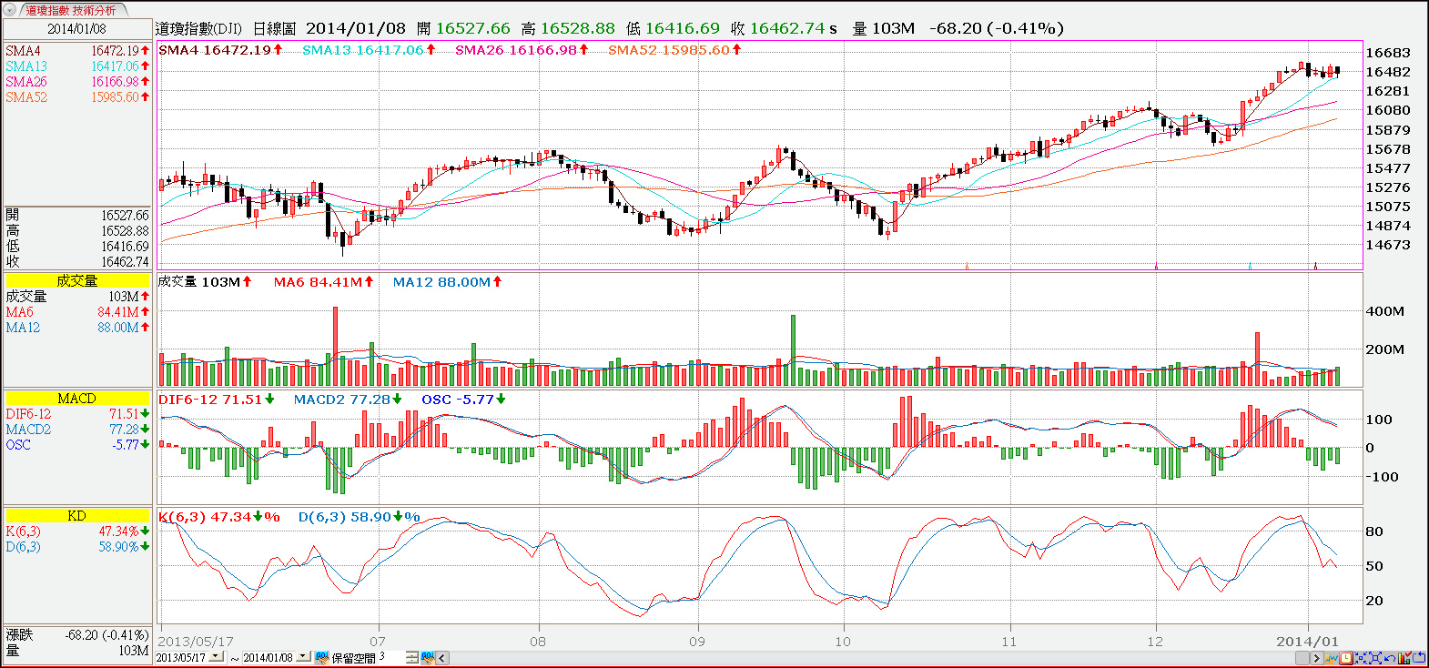Click the SMA52 15985.60 legend above the price chart
This screenshot has height=668, width=1429.
pyautogui.click(x=674, y=50)
